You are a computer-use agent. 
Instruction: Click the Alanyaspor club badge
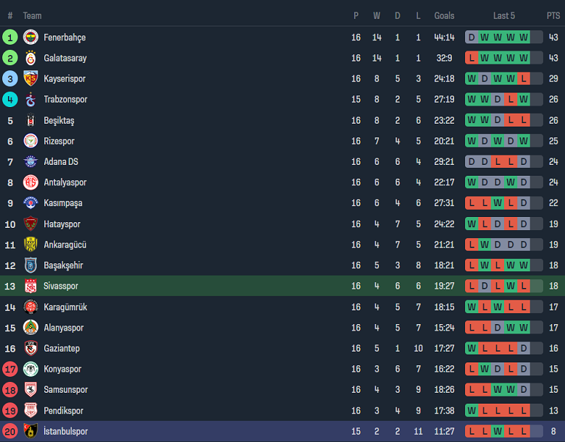click(x=30, y=328)
